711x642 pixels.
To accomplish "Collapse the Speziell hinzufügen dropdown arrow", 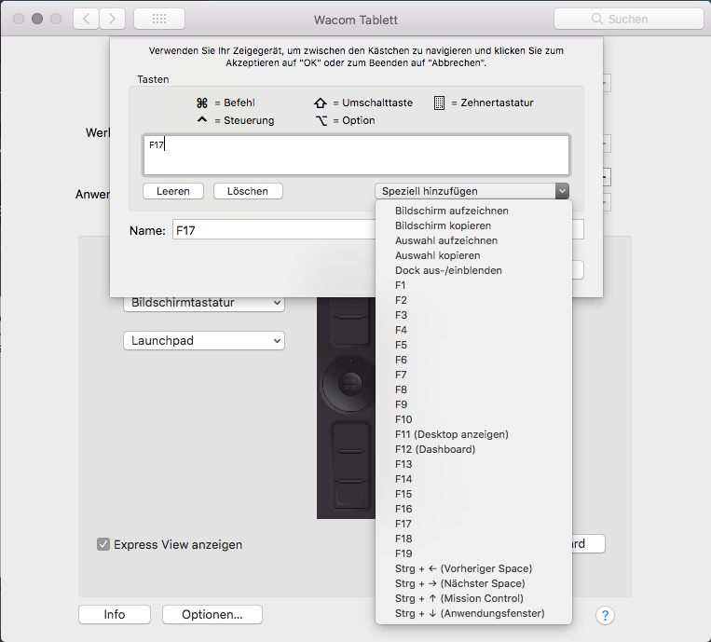I will point(562,191).
